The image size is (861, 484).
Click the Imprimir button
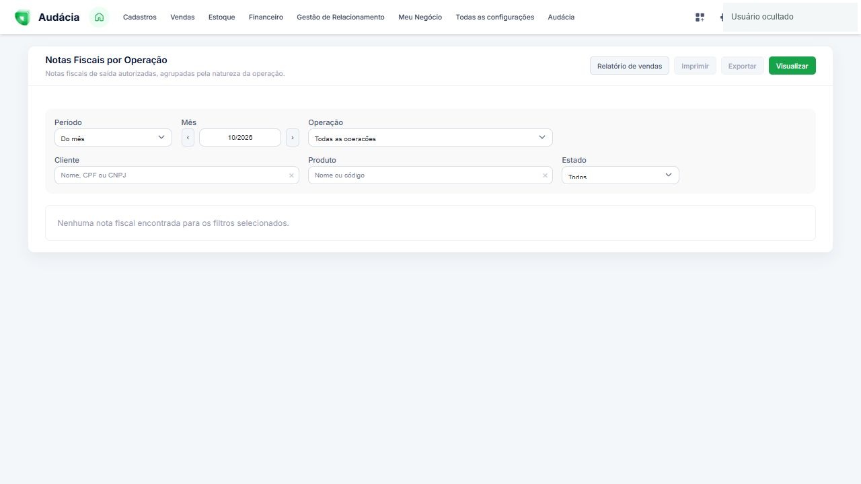695,66
